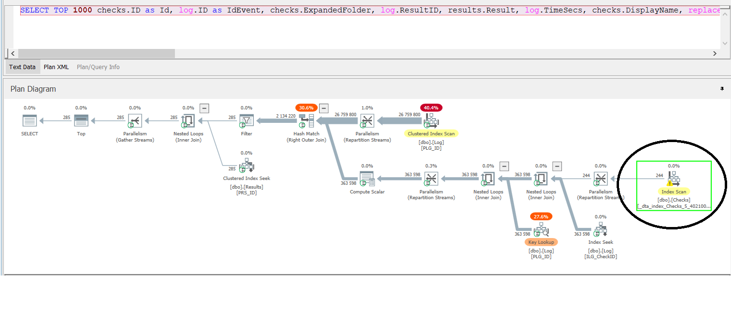Click the '[ILG_CheckID]' index label

(601, 257)
